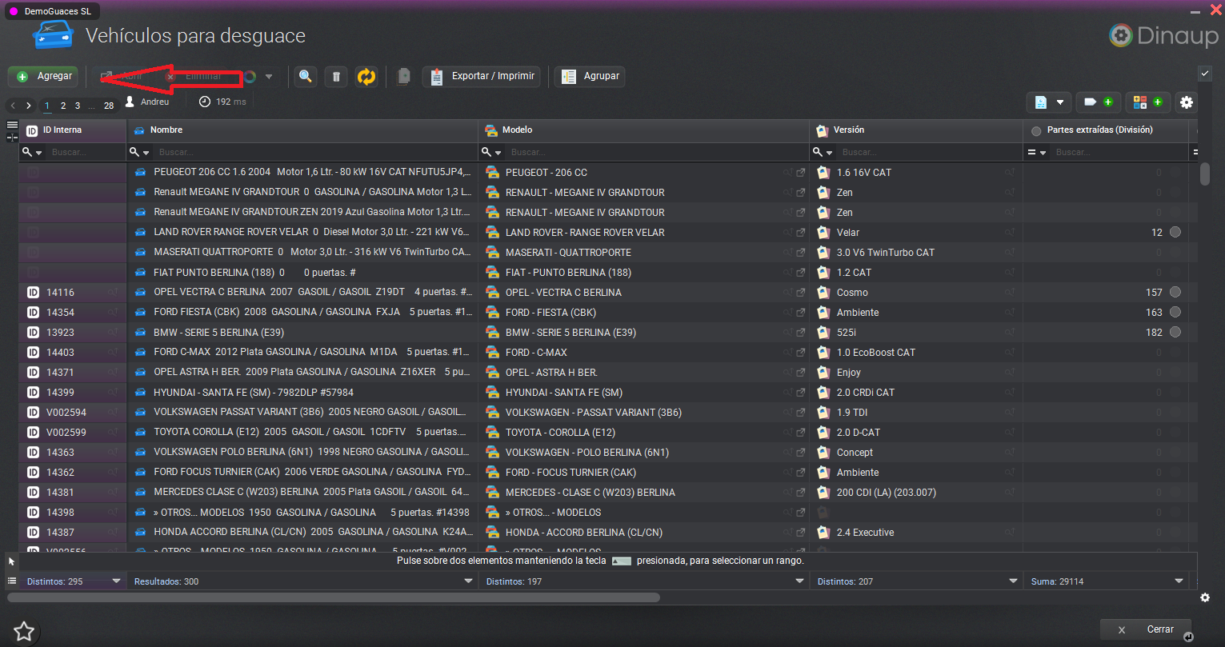Toggle circle indicator in LAND ROVER row
The image size is (1225, 647).
point(1175,233)
